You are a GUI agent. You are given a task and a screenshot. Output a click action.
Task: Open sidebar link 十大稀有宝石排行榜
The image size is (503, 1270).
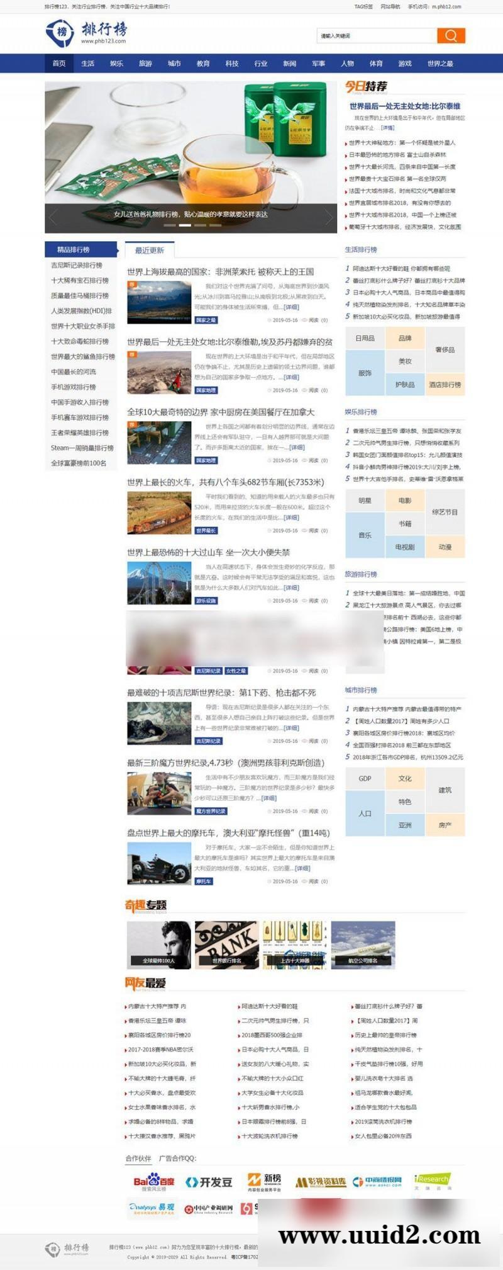(80, 280)
